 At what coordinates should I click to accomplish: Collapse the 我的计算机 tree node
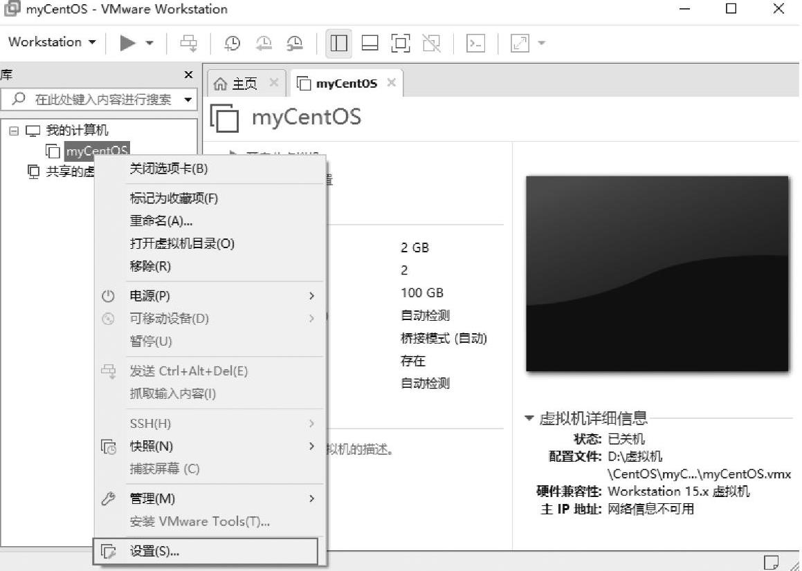tap(14, 131)
